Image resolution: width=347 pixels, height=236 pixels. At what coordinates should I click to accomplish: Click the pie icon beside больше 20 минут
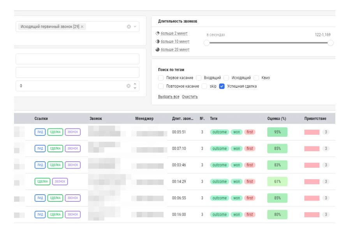coord(157,49)
